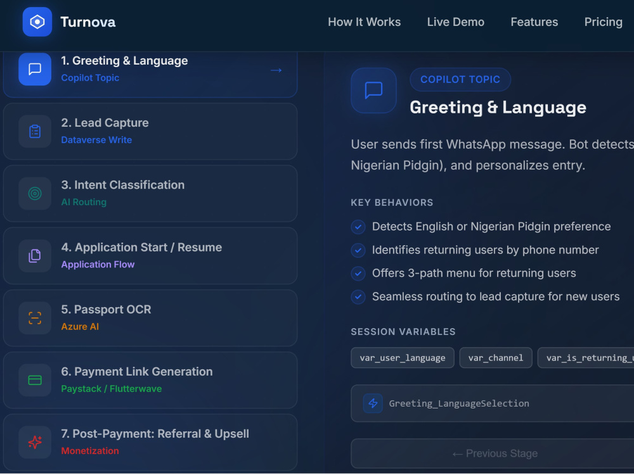Click the Dataverse Write subtitle
634x475 pixels.
click(x=96, y=140)
